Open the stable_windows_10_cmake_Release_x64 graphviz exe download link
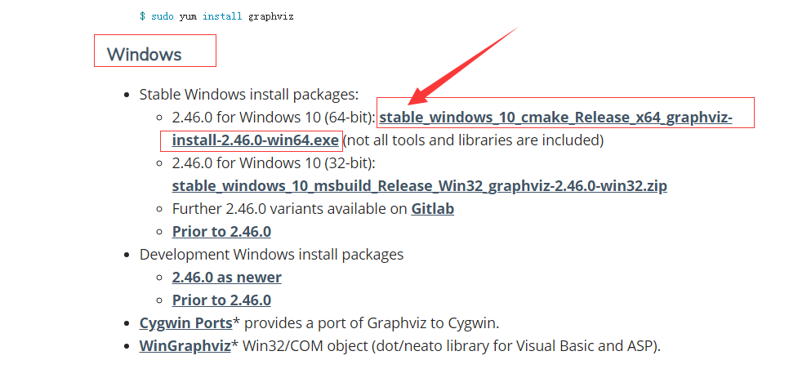The height and width of the screenshot is (369, 789). [555, 118]
